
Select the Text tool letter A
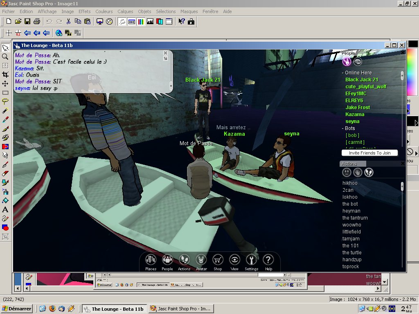5,210
